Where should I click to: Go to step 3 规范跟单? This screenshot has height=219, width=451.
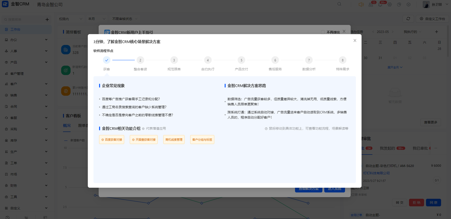(174, 60)
